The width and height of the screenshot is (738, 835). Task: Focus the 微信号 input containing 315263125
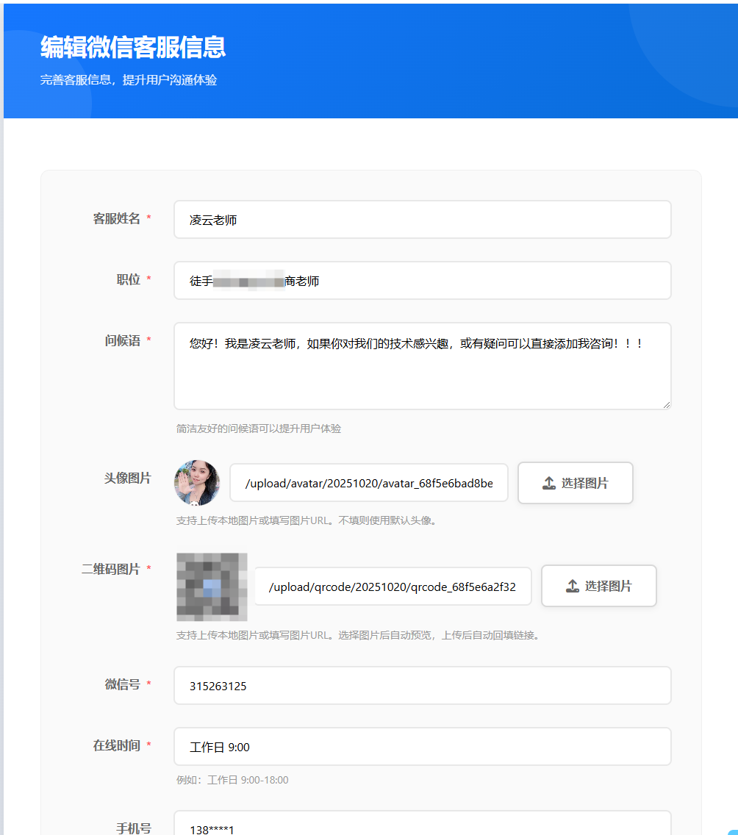coord(422,686)
